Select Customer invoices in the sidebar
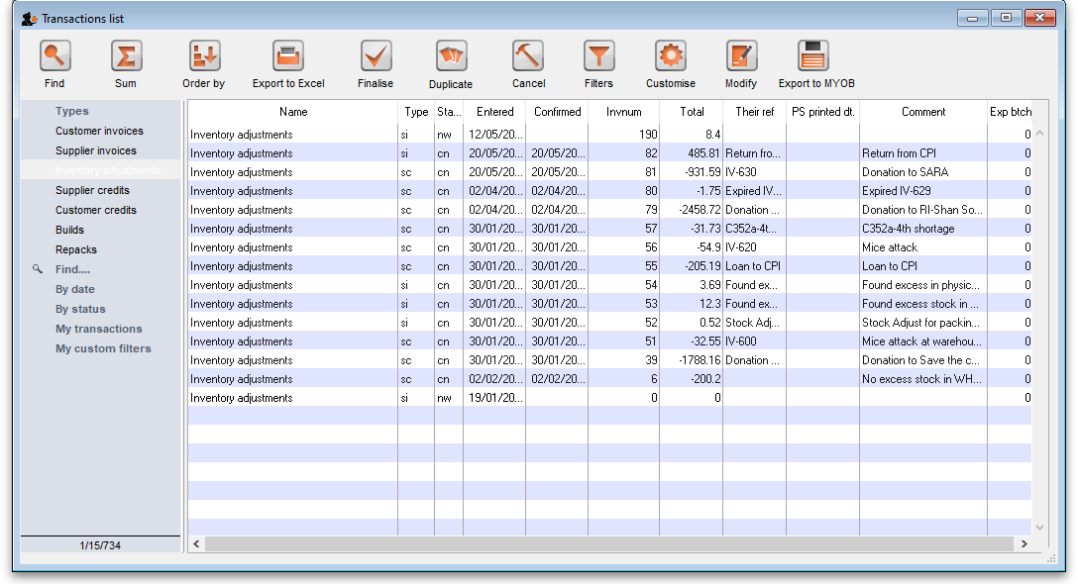1078x584 pixels. (99, 131)
